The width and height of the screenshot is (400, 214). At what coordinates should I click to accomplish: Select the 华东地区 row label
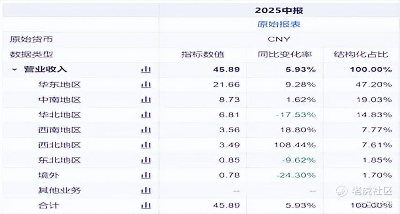click(x=59, y=85)
